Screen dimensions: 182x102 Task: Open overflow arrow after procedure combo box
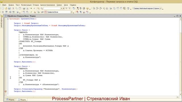74,13
